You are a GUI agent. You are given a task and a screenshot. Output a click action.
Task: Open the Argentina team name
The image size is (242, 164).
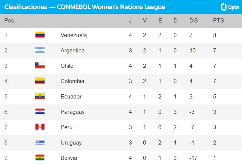[72, 50]
